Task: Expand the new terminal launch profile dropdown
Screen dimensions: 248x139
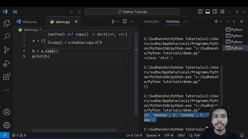Action: (220, 22)
